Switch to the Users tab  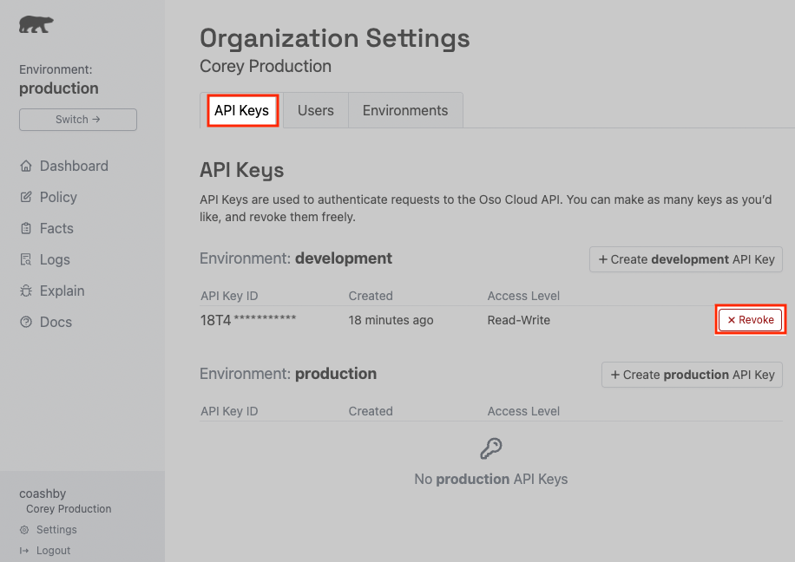316,111
